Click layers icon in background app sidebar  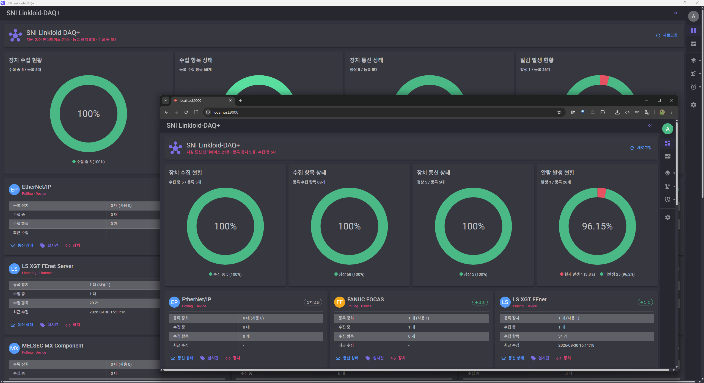[x=693, y=60]
